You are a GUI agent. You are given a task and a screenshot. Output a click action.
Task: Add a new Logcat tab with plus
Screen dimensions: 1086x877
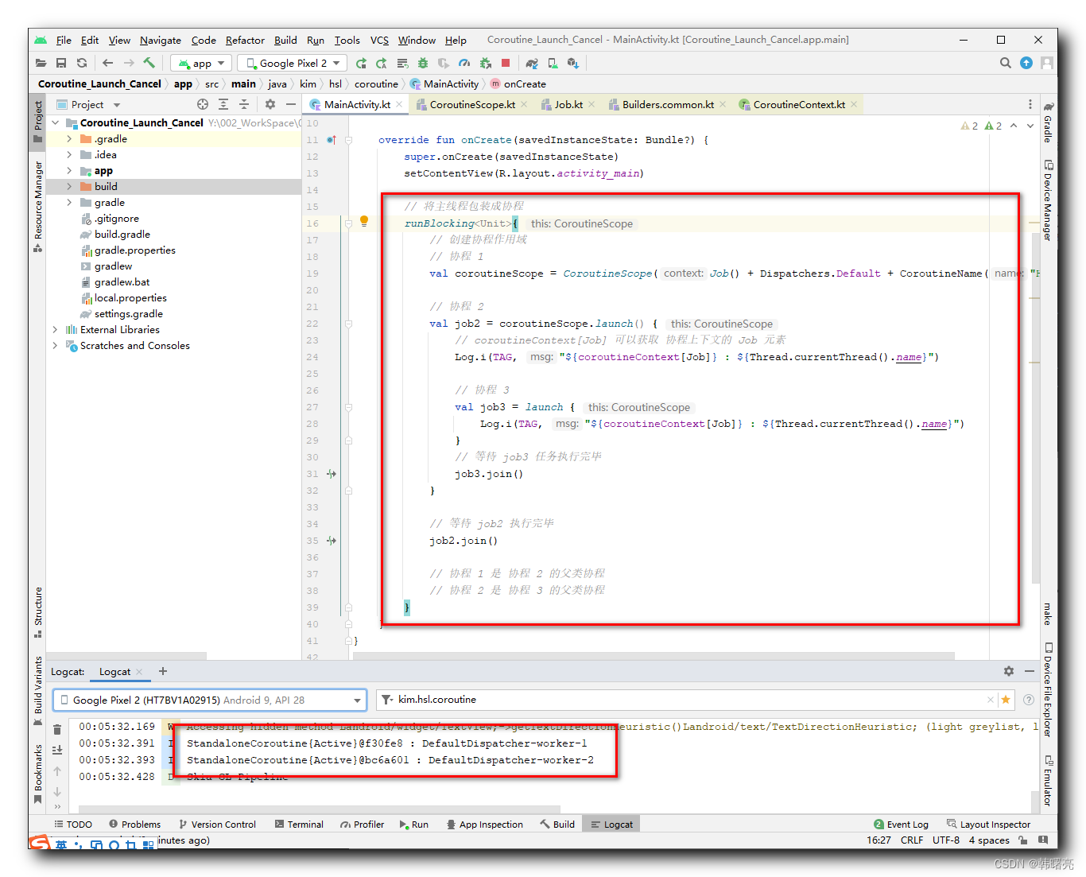(x=163, y=671)
